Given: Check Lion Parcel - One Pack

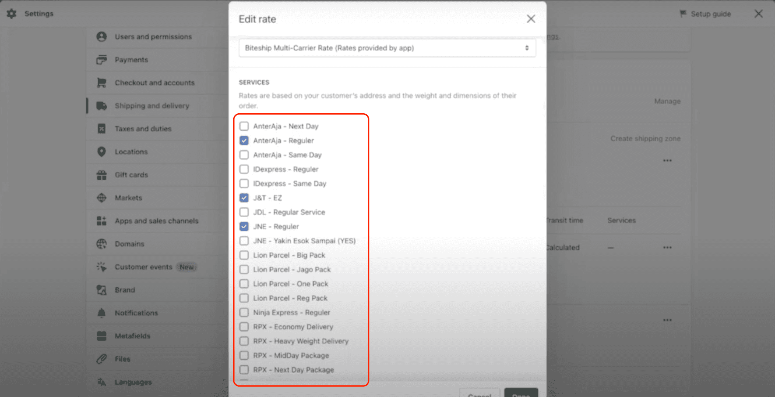Looking at the screenshot, I should tap(244, 284).
